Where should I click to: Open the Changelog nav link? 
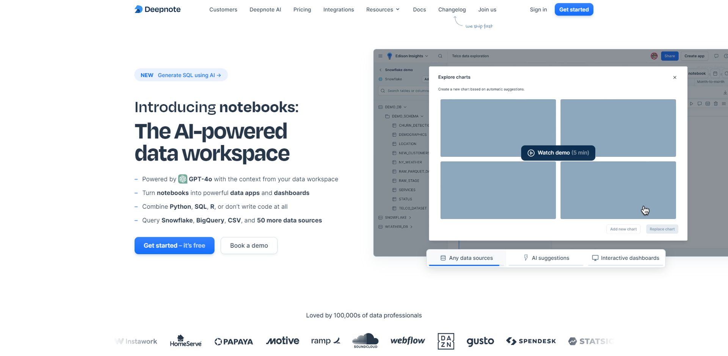coord(452,9)
